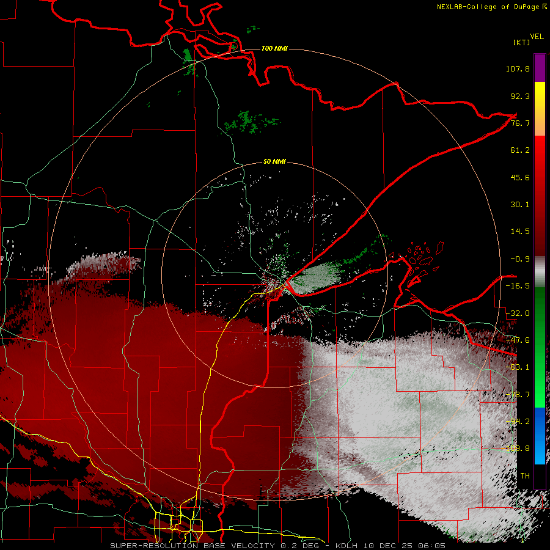
Task: Click the 14.5 velocity scale value
Action: click(x=520, y=232)
